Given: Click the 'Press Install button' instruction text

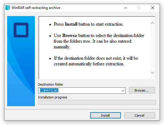Looking at the screenshot, I should [88, 24].
